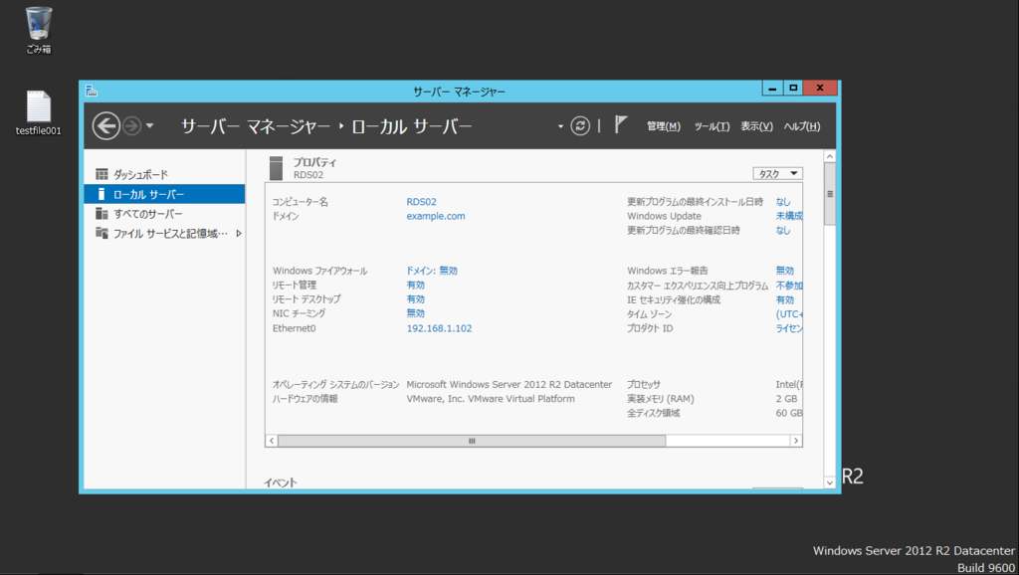Click the main vertical scrollbar thumb
This screenshot has height=575, width=1019.
click(x=829, y=194)
